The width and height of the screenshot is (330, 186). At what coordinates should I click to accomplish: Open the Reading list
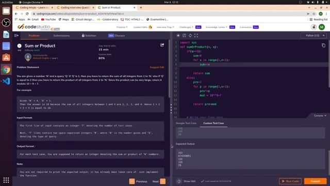pyautogui.click(x=319, y=20)
